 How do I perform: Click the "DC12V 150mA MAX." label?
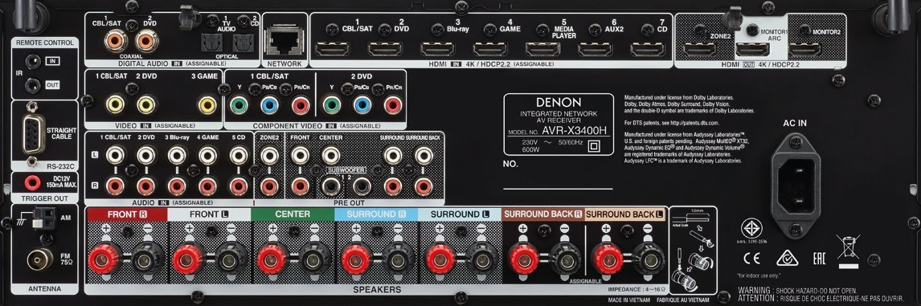tap(61, 182)
